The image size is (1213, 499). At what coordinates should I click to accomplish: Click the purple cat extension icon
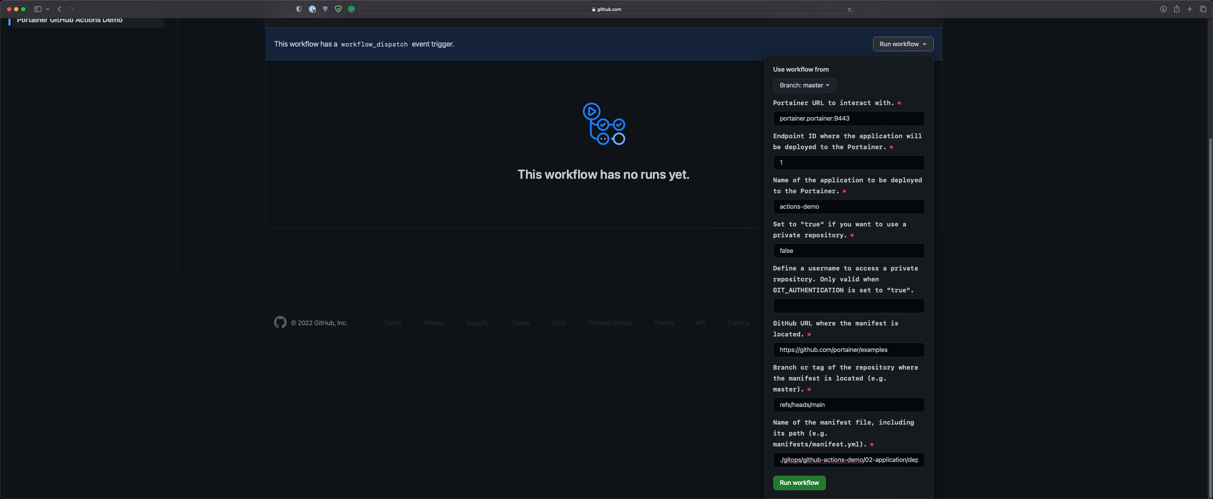pyautogui.click(x=325, y=9)
